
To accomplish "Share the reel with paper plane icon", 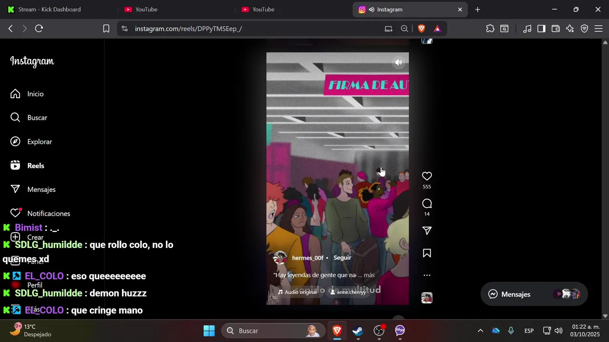I will tap(427, 230).
